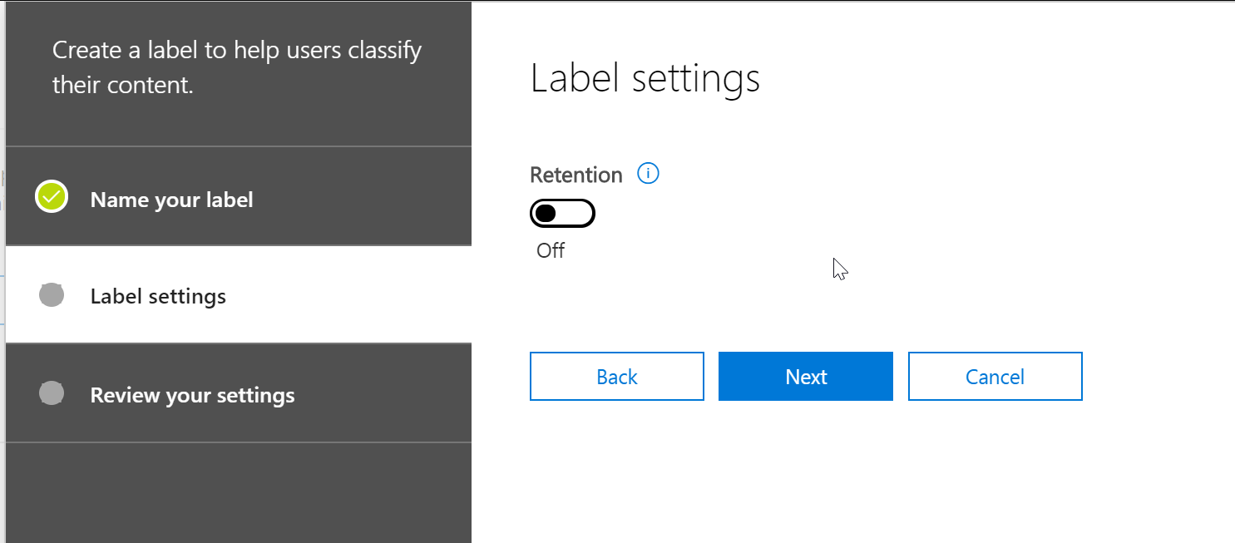
Task: Click the green checkmark beside Name your label
Action: (52, 197)
